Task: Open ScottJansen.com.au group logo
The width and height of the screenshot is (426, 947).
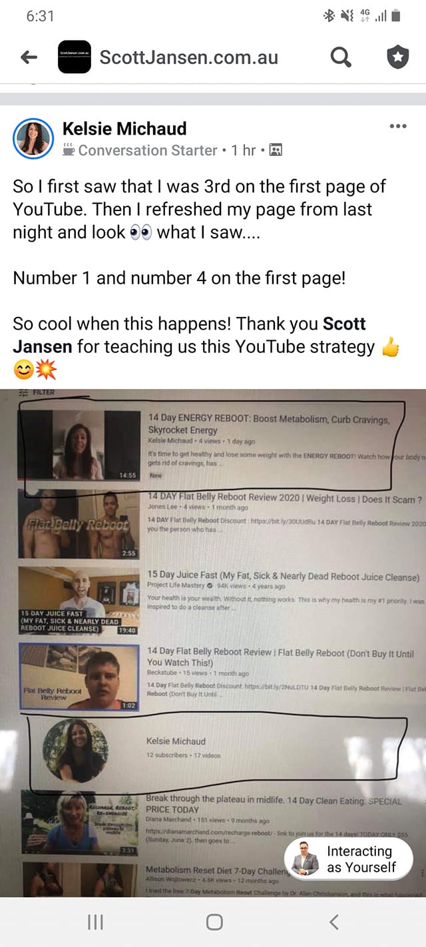Action: pos(74,57)
